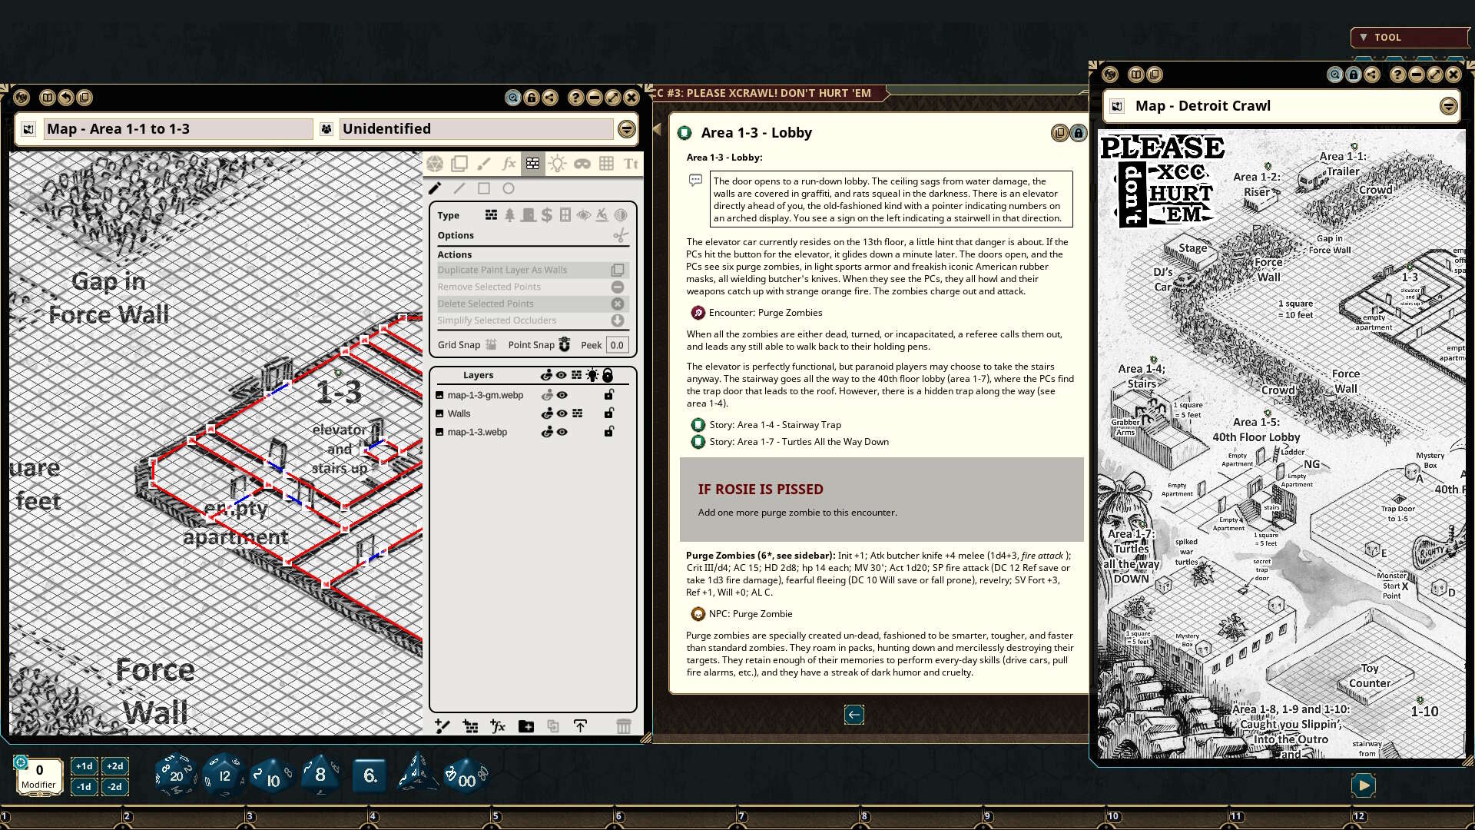This screenshot has width=1475, height=830.
Task: Click the +1d modifier button
Action: point(84,766)
